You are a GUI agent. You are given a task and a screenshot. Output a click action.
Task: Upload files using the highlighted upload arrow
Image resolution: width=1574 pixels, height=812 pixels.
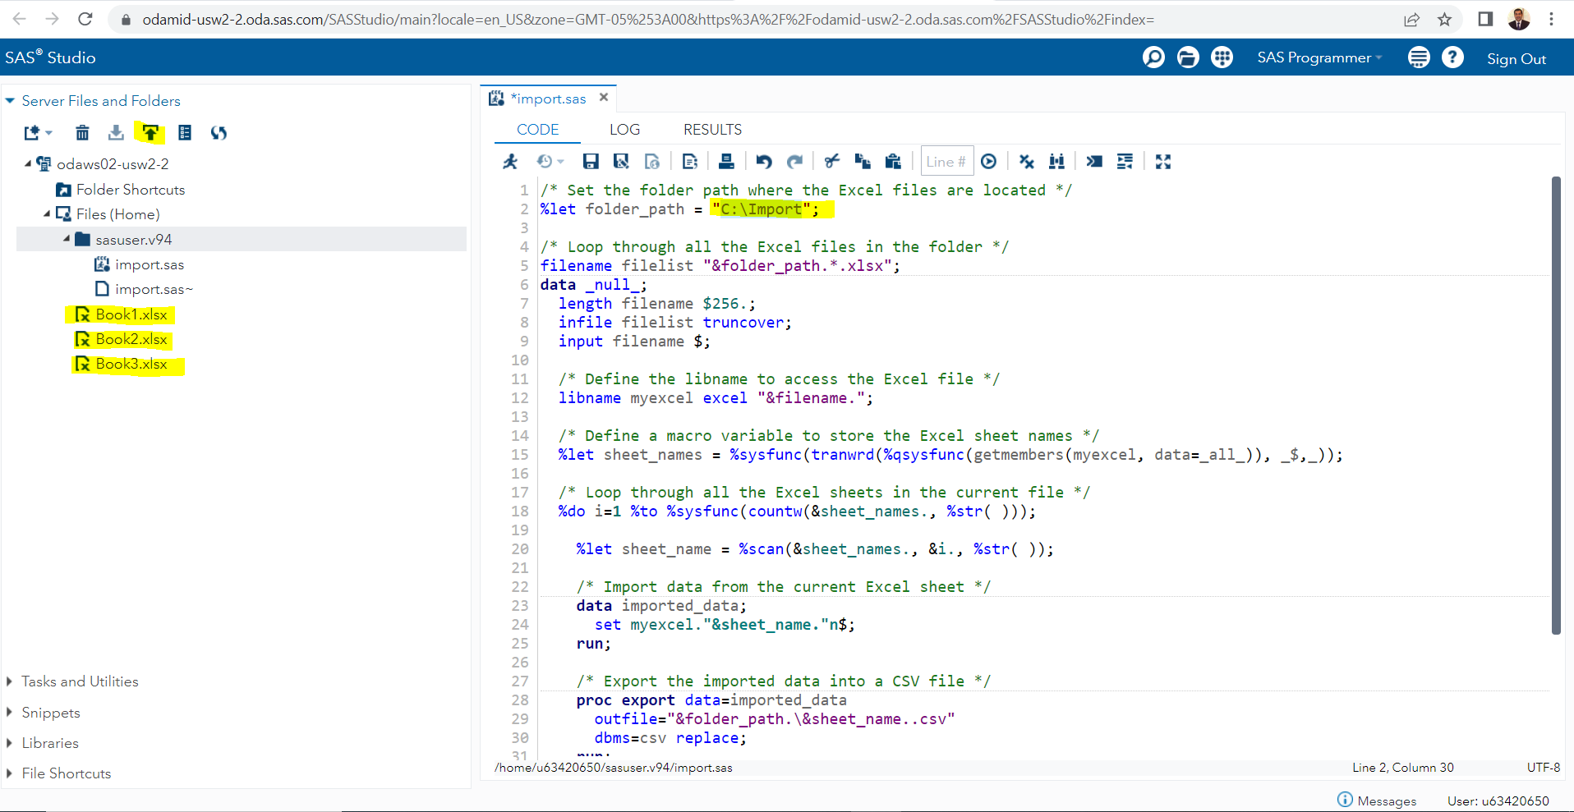coord(150,133)
